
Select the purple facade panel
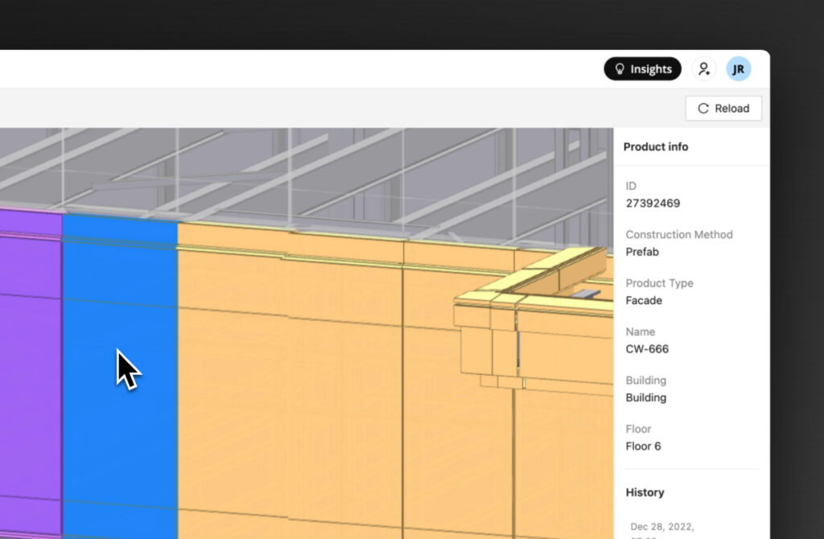click(31, 373)
